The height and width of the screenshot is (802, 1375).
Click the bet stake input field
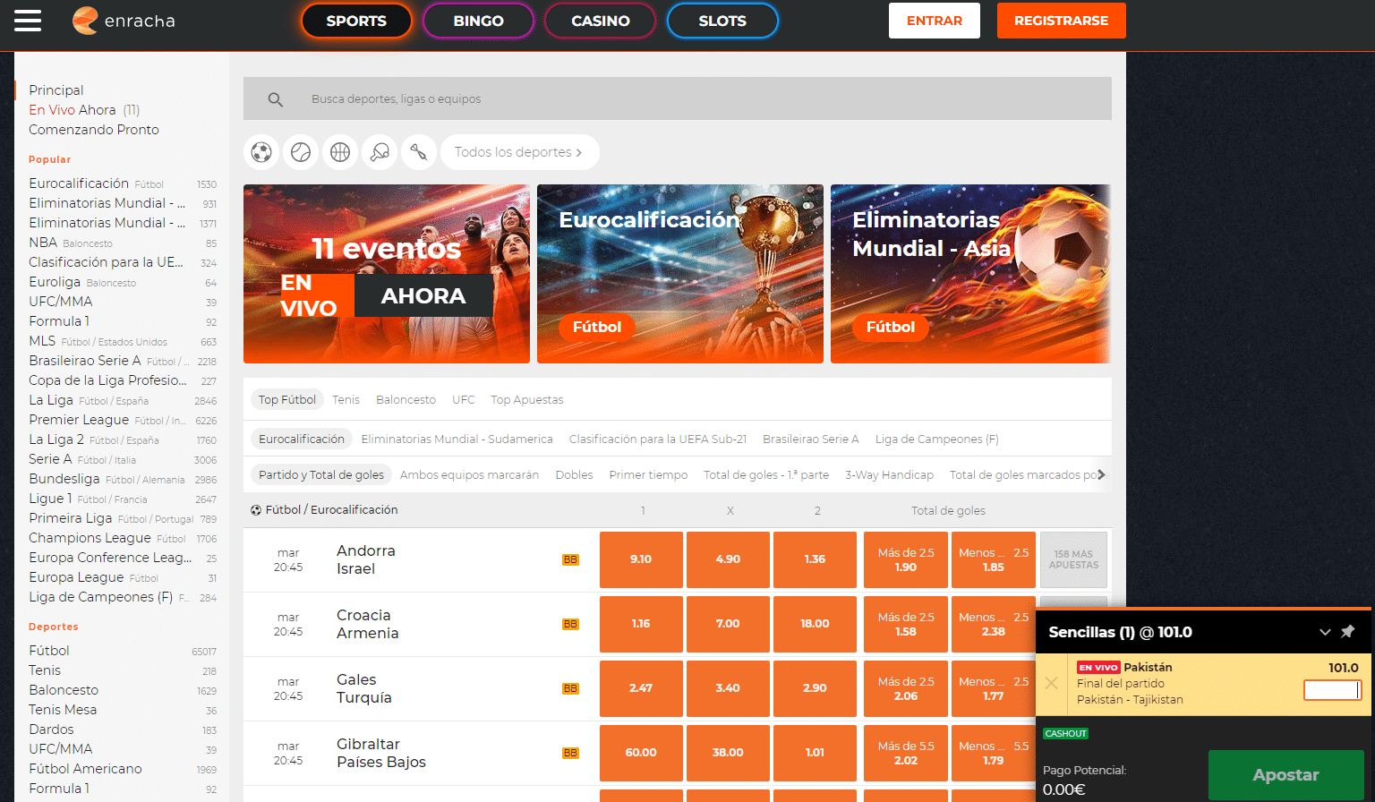pyautogui.click(x=1331, y=690)
